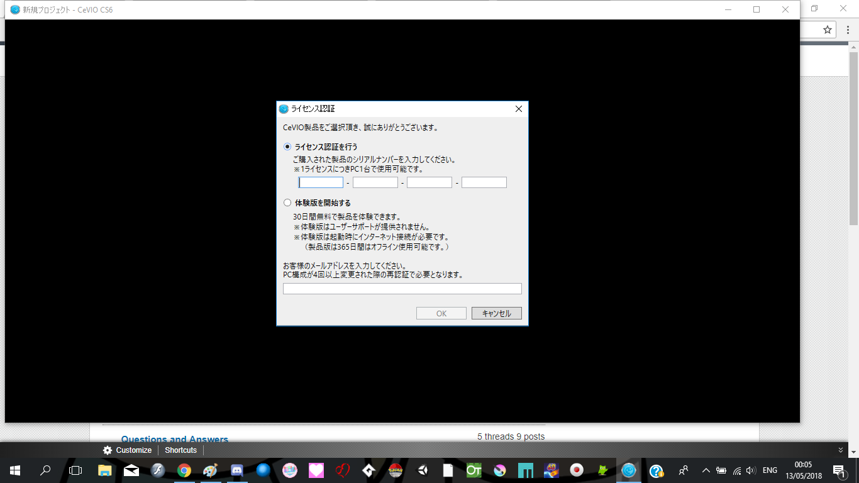
Task: Close the ライセンス認証 dialog
Action: tap(519, 109)
